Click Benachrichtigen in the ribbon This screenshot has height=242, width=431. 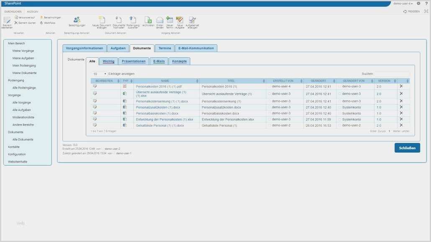(51, 18)
